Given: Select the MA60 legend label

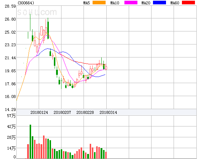Looking at the screenshot, I should 175,3.
